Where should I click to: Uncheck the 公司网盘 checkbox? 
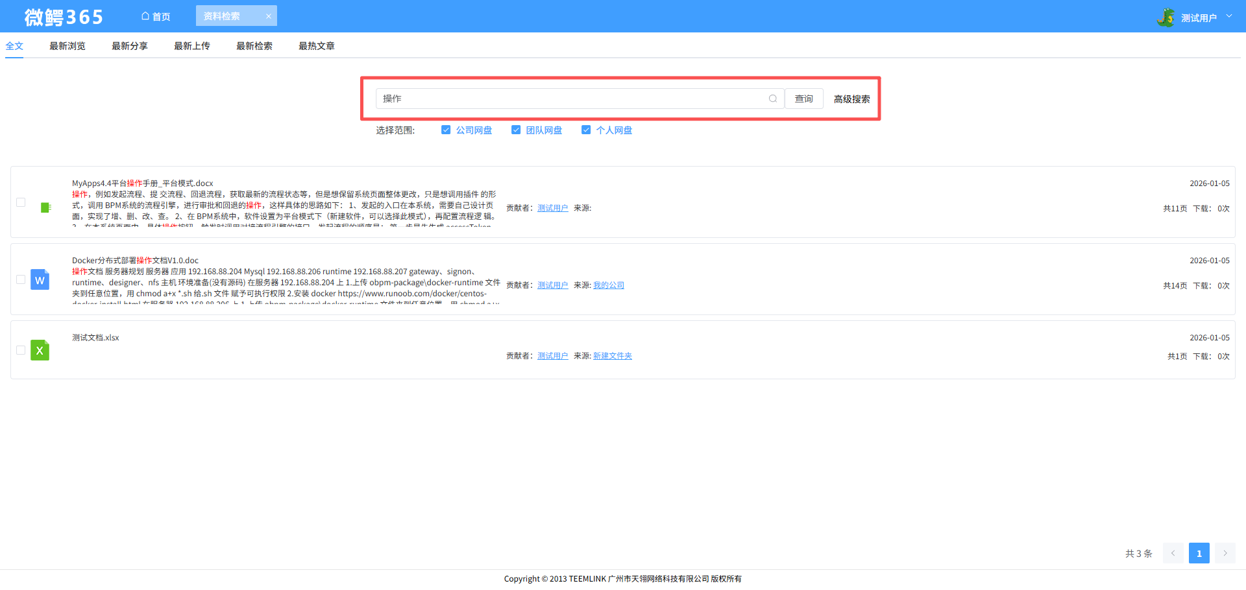pos(446,130)
